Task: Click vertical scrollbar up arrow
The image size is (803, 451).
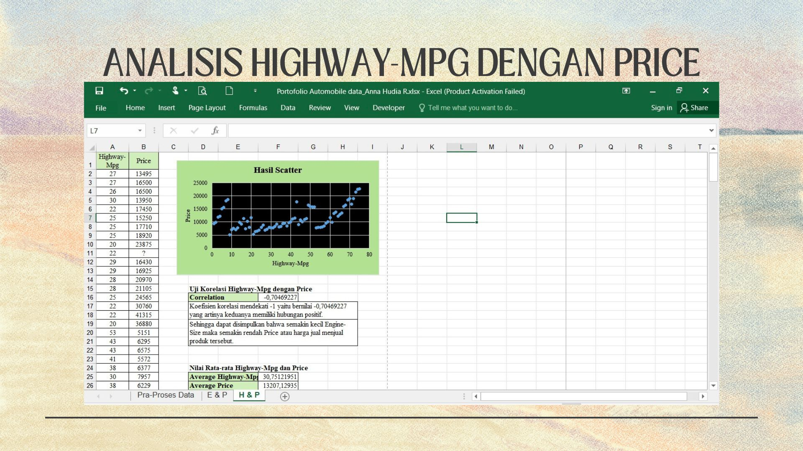Action: tap(713, 148)
